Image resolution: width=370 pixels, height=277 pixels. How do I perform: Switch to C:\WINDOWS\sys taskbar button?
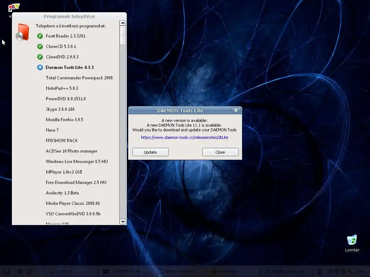pos(125,271)
